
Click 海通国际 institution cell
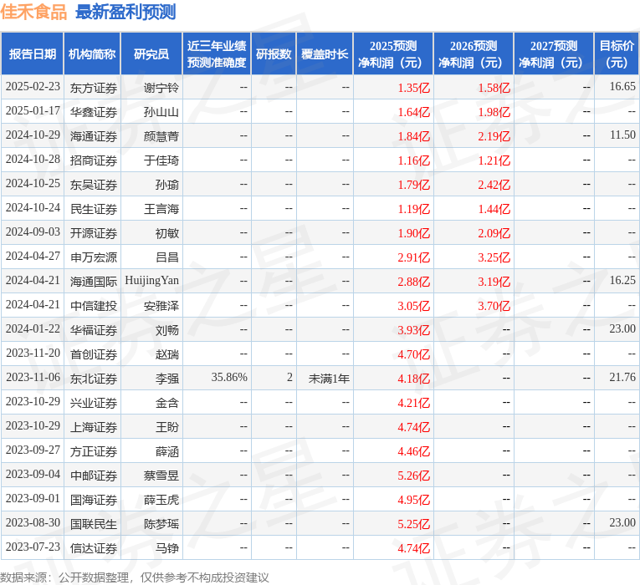pyautogui.click(x=94, y=282)
